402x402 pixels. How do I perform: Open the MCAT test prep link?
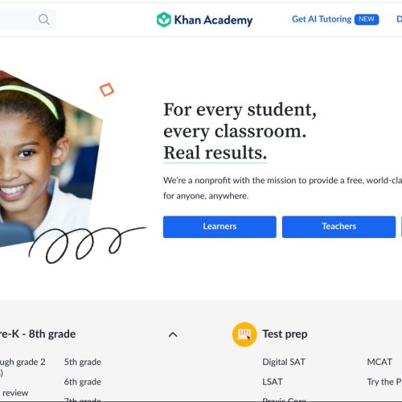pyautogui.click(x=379, y=362)
